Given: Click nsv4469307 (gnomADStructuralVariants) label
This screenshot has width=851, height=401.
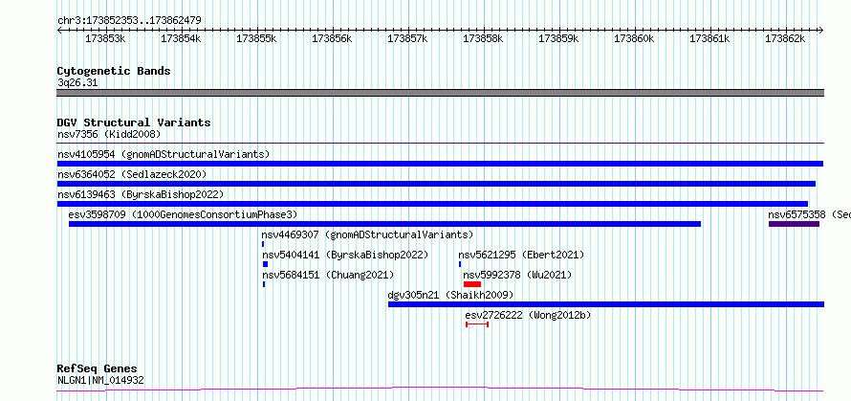Looking at the screenshot, I should point(367,234).
